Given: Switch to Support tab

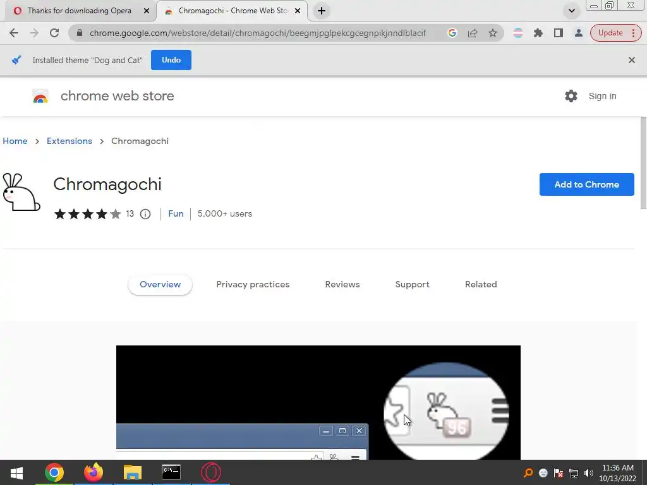Looking at the screenshot, I should click(x=412, y=285).
